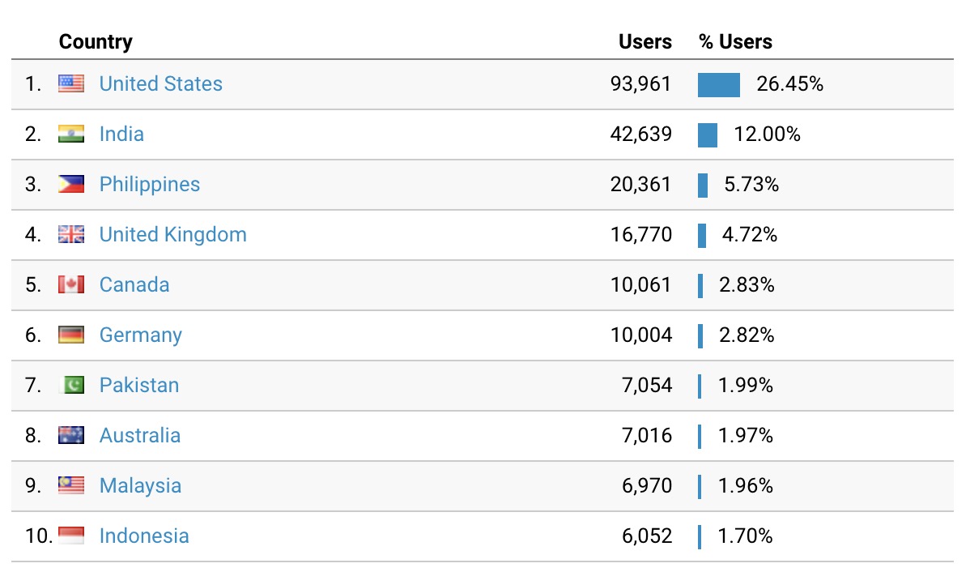Click the Germany flag icon

coord(71,335)
